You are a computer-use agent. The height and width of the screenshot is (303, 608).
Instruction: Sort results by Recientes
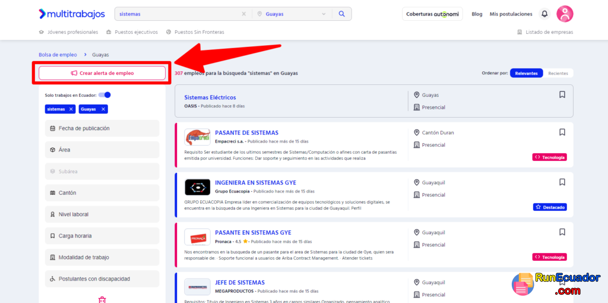[x=558, y=74]
